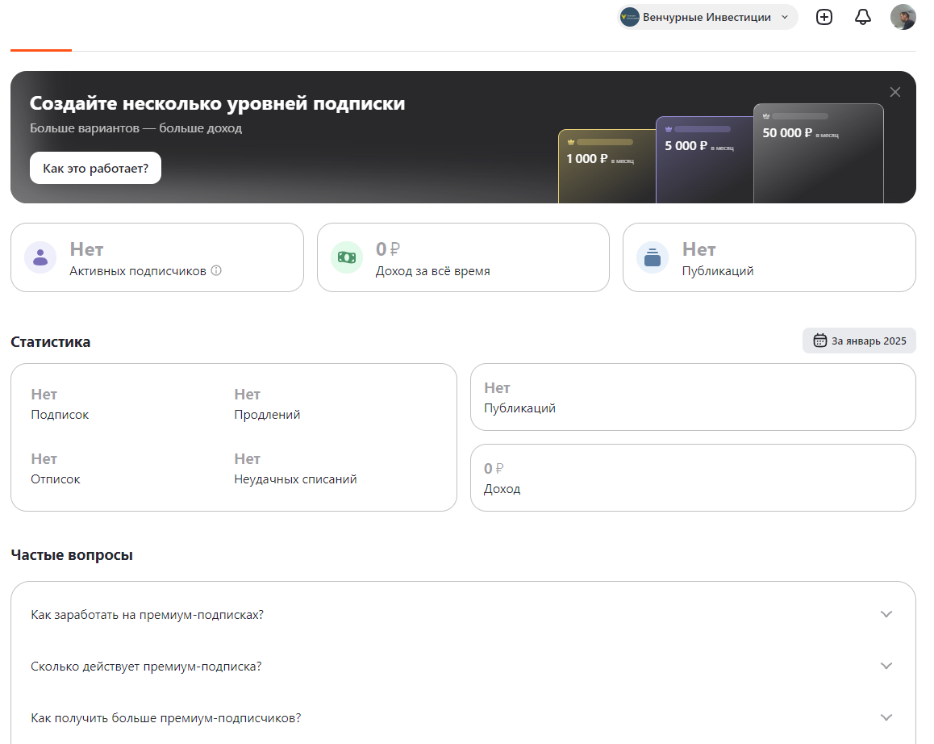Click the Подписок statistic

point(60,404)
